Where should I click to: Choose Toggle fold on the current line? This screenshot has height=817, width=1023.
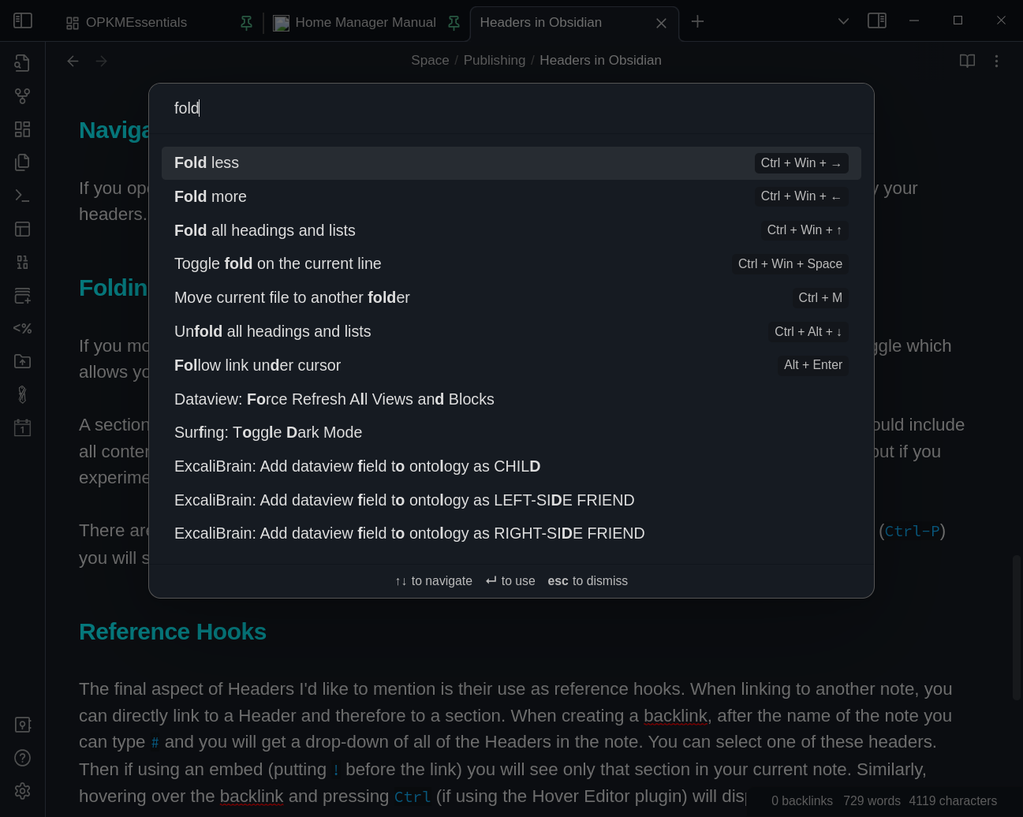[511, 263]
